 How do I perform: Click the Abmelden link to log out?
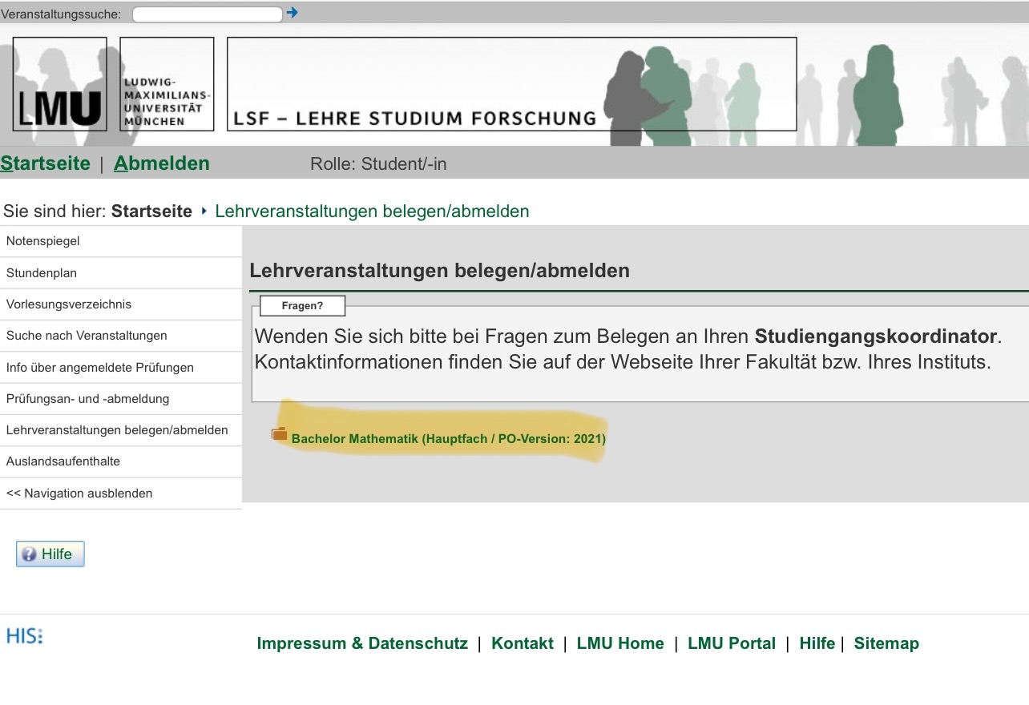(161, 163)
